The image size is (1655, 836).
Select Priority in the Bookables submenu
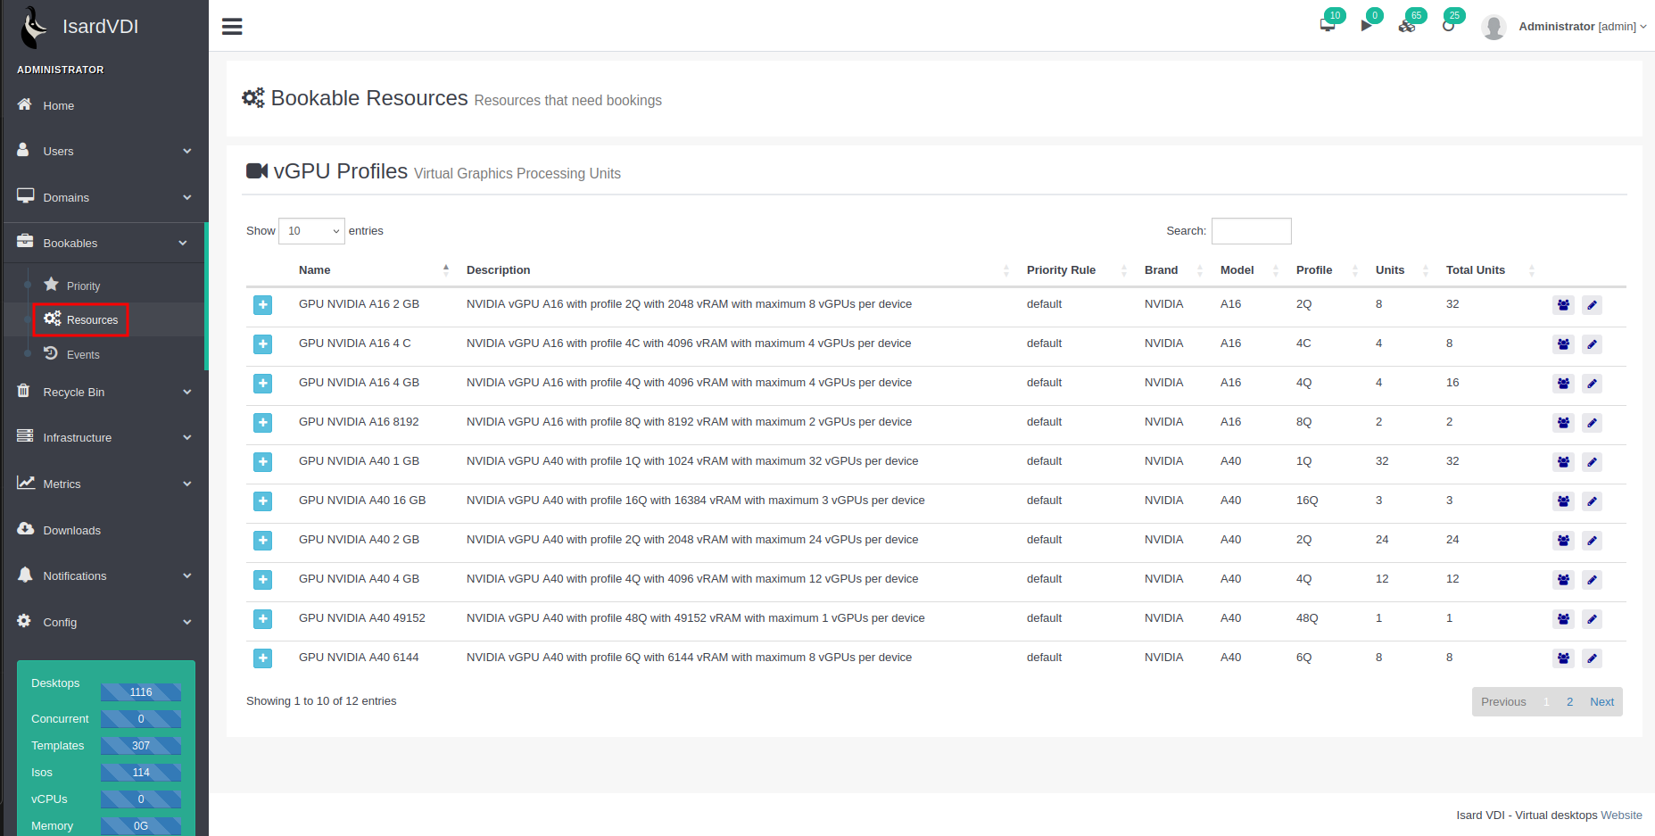point(83,286)
